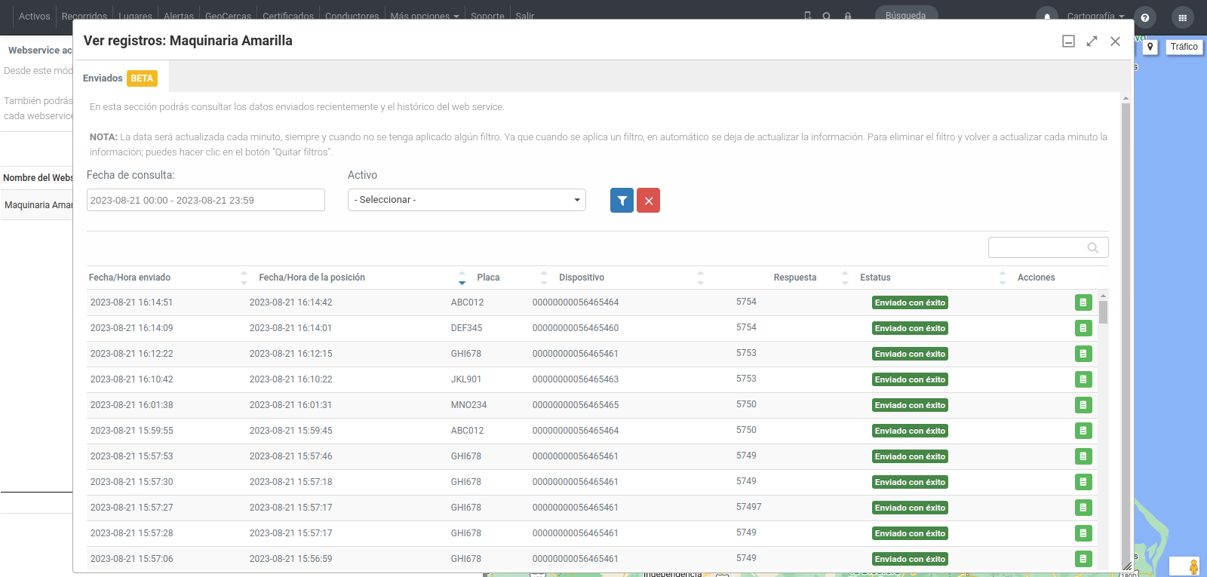Expand the Más opciones menu
This screenshot has height=577, width=1207.
click(x=425, y=16)
